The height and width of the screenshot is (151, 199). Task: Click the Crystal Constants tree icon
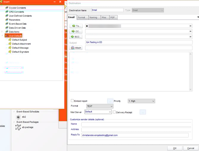click(x=7, y=8)
